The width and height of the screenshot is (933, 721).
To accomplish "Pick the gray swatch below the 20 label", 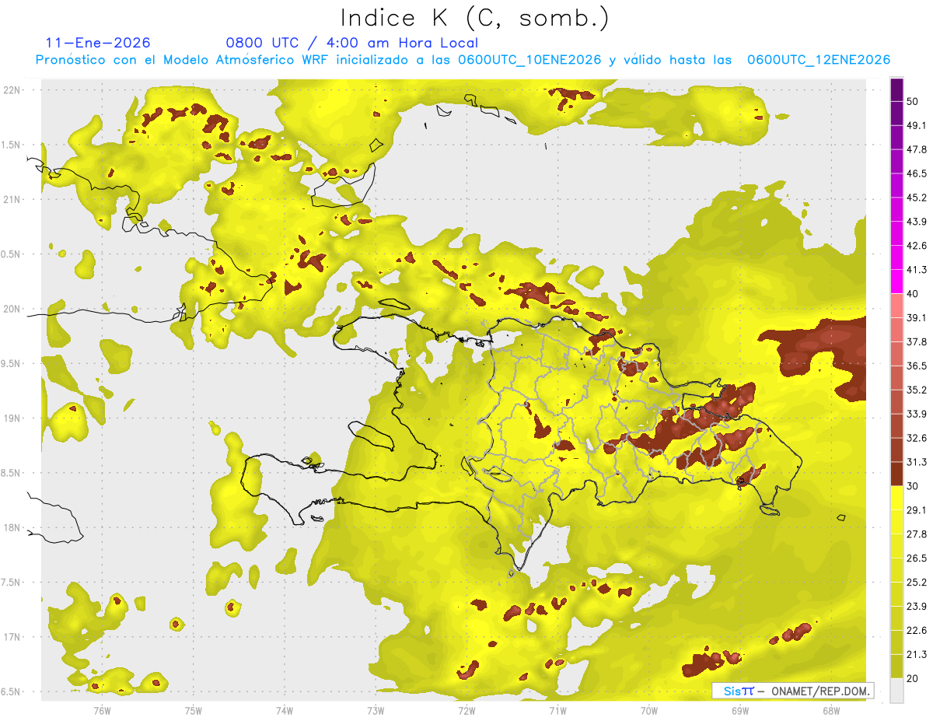I will 896,691.
